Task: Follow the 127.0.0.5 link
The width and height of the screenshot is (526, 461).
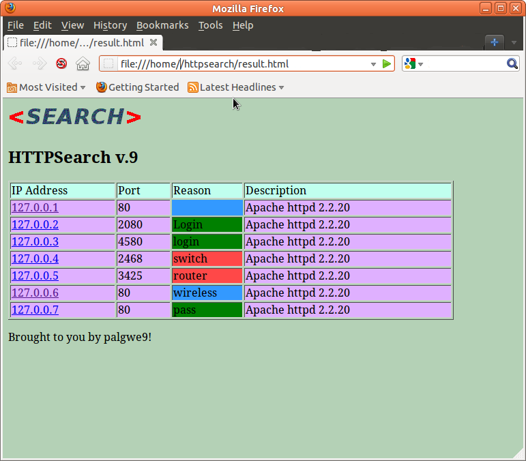Action: (x=35, y=276)
